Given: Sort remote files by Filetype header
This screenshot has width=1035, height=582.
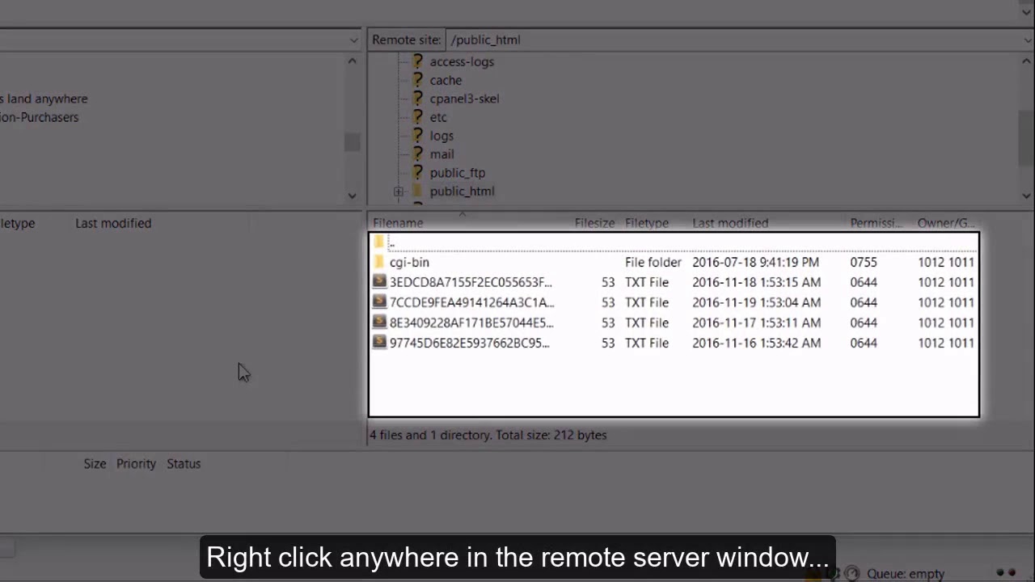Looking at the screenshot, I should (x=647, y=223).
